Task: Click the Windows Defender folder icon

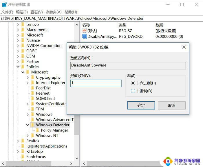Action: point(32,125)
